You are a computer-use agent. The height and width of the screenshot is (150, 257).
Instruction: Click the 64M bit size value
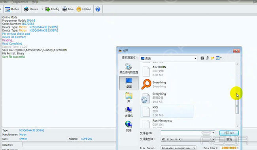click(x=23, y=139)
